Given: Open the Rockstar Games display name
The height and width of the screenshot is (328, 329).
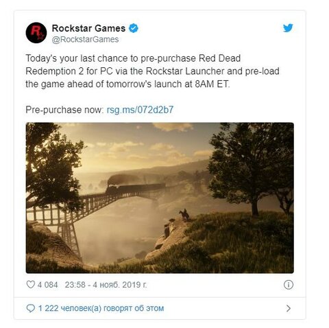Looking at the screenshot, I should coord(88,28).
